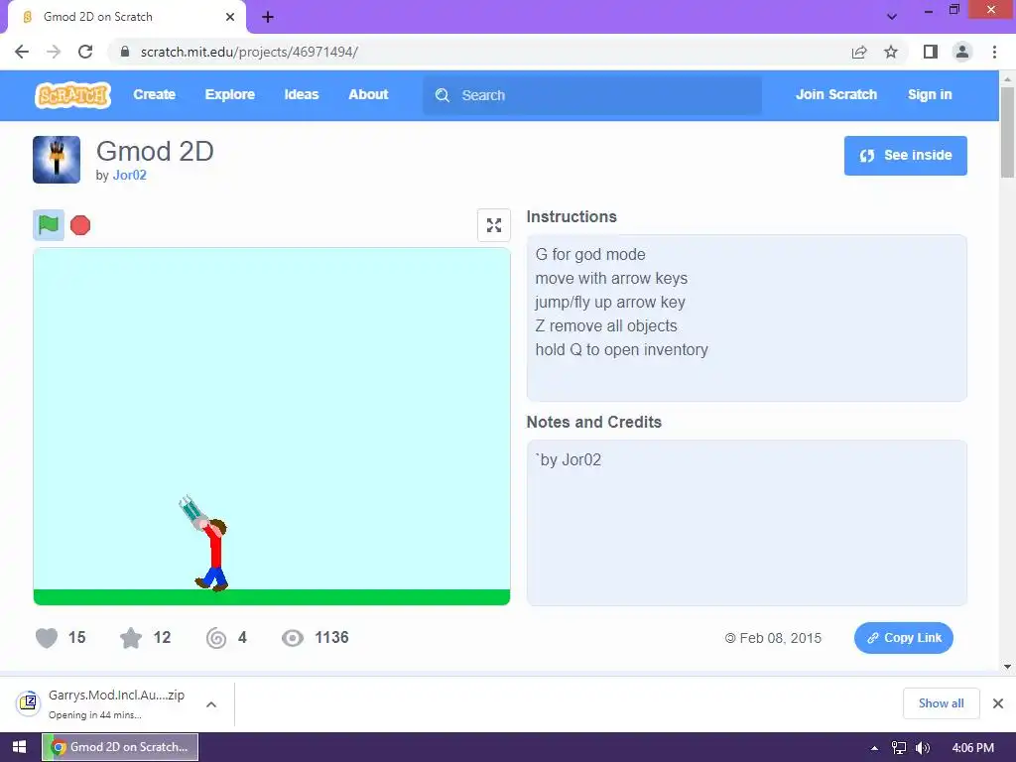Focus the Scratch search field
The height and width of the screenshot is (762, 1016).
coord(592,95)
